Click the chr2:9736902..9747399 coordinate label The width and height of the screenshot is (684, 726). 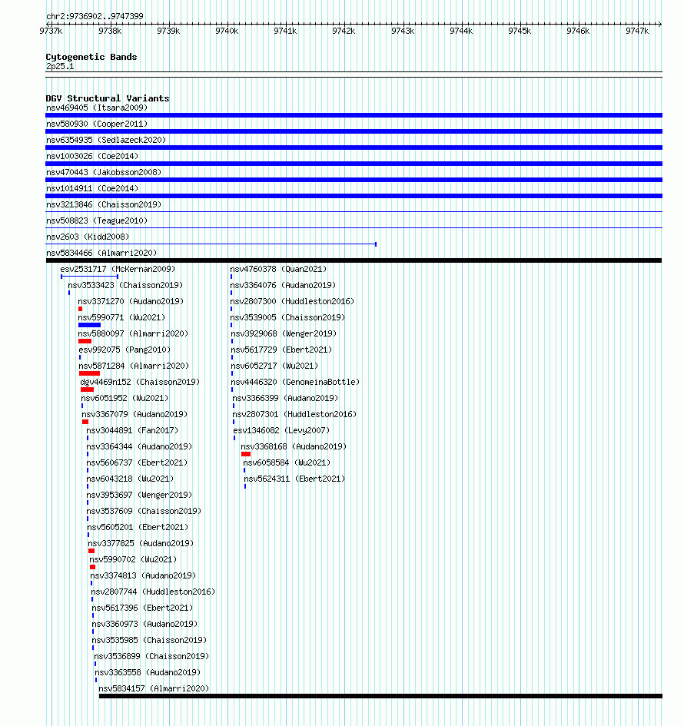pyautogui.click(x=95, y=16)
